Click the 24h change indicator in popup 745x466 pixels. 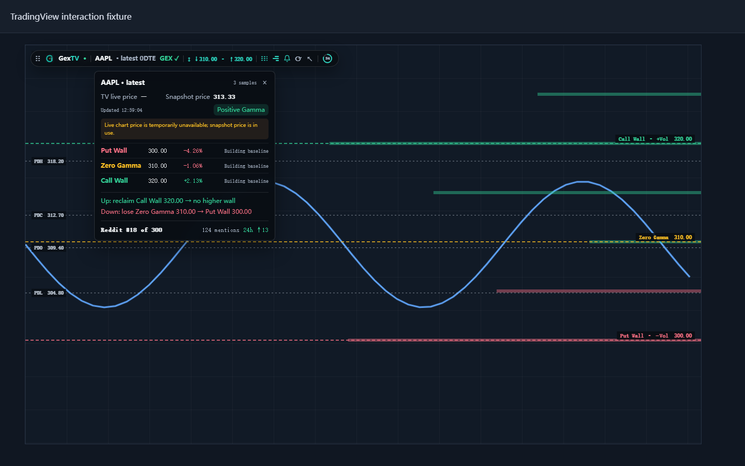256,230
